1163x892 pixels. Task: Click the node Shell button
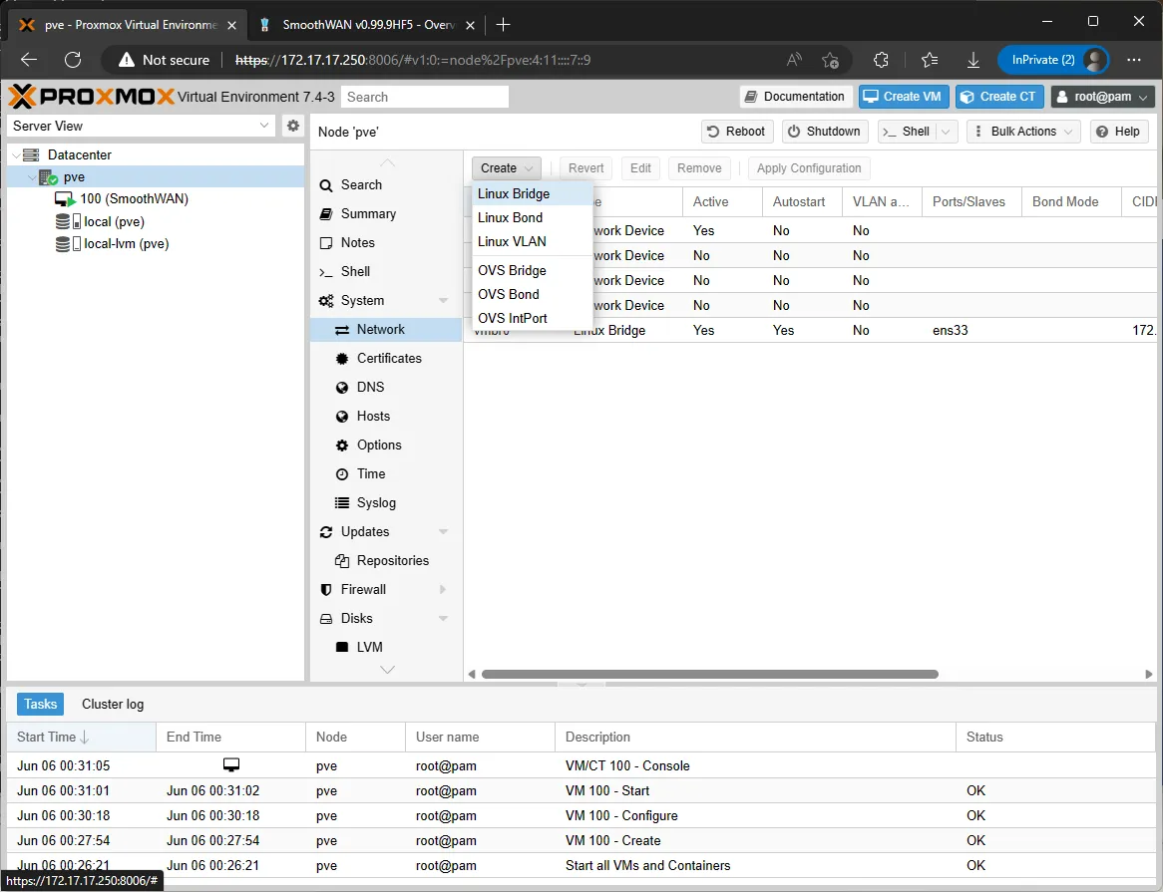[907, 132]
